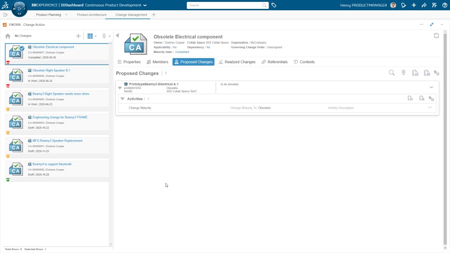Refresh the change action details
450x253 pixels.
[436, 36]
